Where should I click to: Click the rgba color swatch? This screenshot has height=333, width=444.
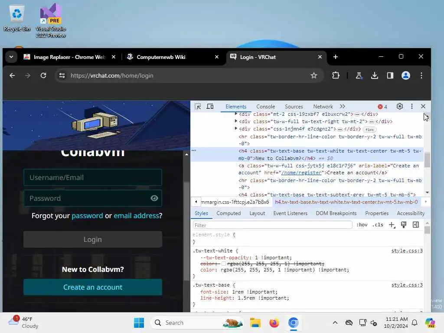point(224,264)
